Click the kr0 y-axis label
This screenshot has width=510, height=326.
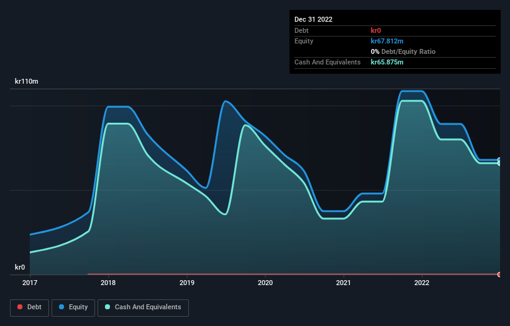click(x=20, y=267)
